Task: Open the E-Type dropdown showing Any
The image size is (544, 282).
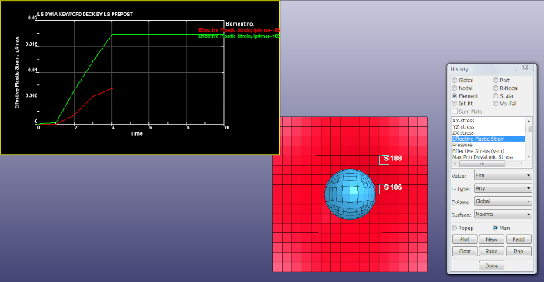Action: pyautogui.click(x=503, y=188)
